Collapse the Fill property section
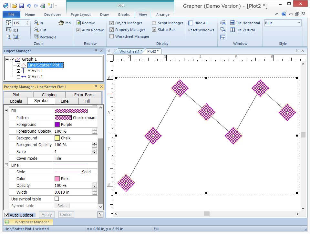Screen dimensions: 310x234 (x=6, y=111)
